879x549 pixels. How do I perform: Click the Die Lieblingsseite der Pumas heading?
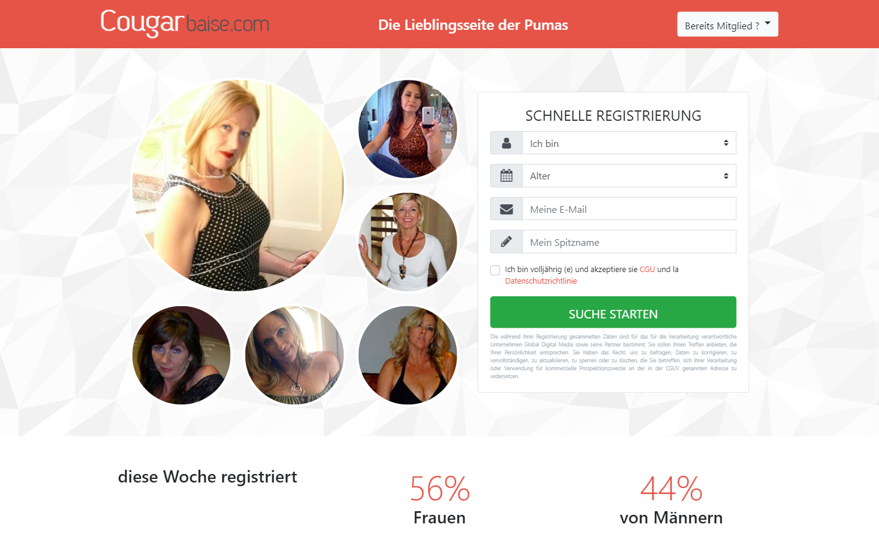point(473,25)
